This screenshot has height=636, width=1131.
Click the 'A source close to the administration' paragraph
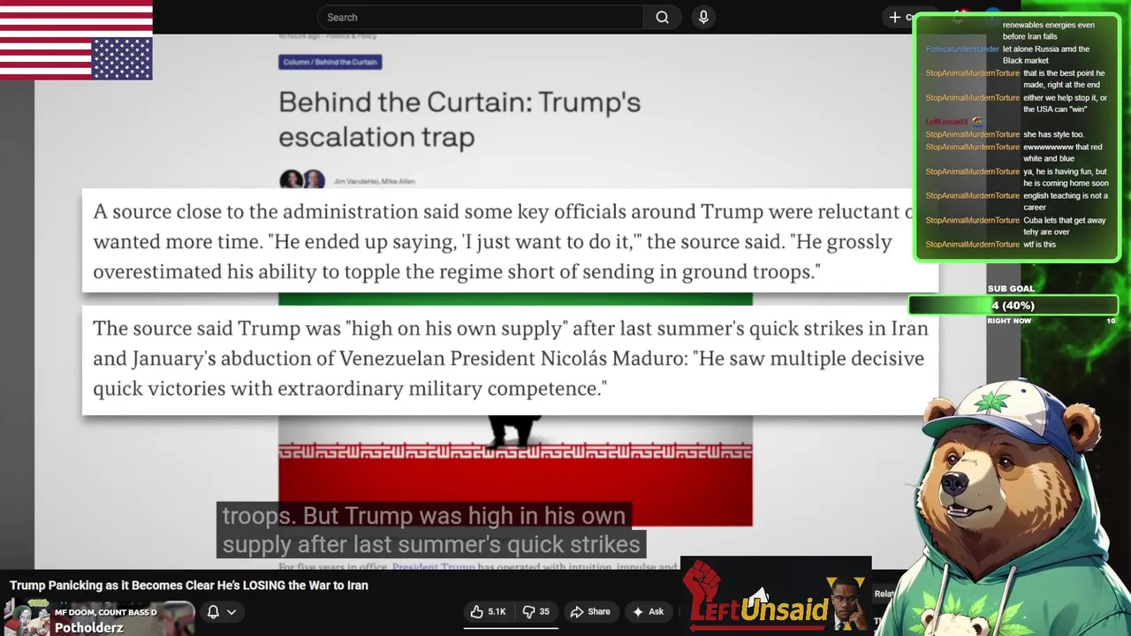click(x=510, y=241)
